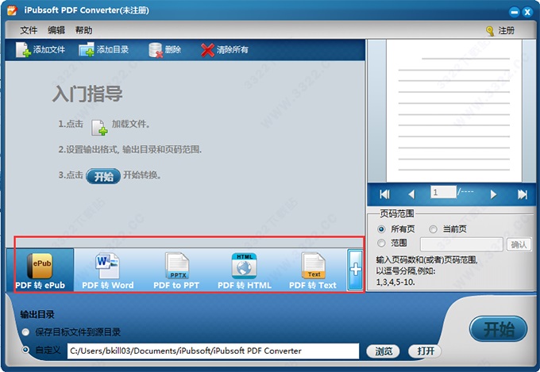
Task: Click the 输出目录 label
Action: [37, 314]
